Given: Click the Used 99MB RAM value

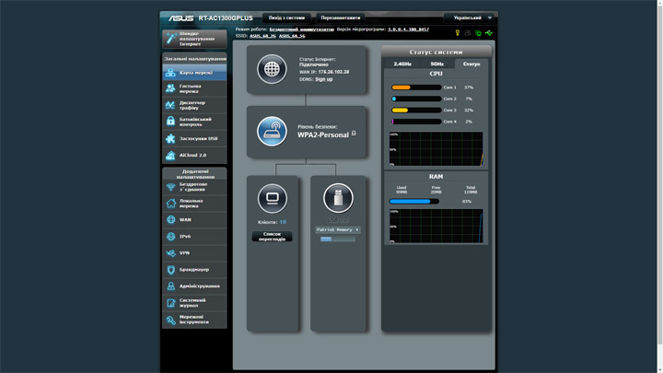Looking at the screenshot, I should 401,192.
